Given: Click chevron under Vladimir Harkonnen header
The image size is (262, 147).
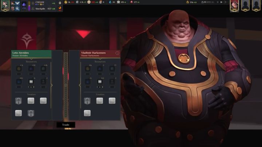Looking at the screenshot, I should tap(100, 59).
